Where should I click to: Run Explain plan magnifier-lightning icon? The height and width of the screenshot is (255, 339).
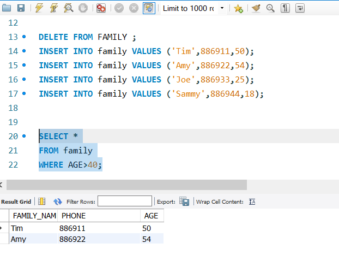[x=68, y=8]
